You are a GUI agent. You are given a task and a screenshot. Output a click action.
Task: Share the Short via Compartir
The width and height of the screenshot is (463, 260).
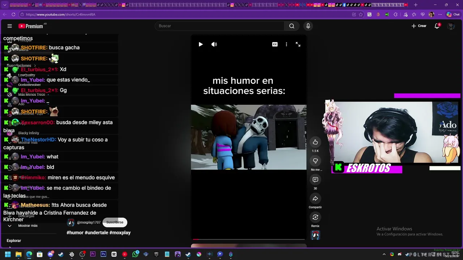point(315,198)
